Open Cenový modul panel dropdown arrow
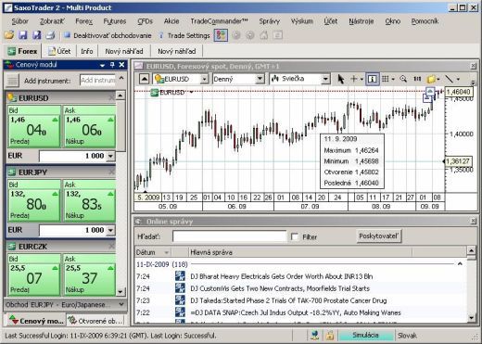The height and width of the screenshot is (344, 482). tap(103, 65)
